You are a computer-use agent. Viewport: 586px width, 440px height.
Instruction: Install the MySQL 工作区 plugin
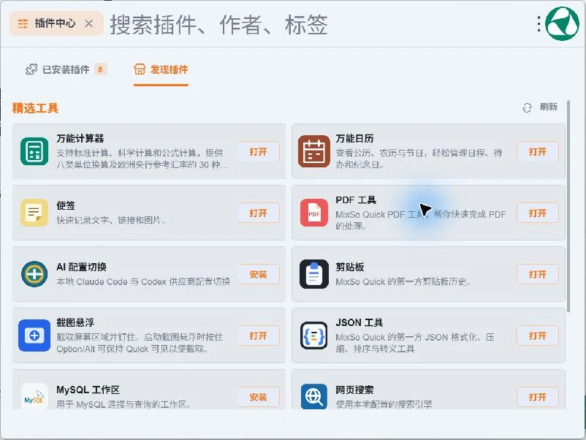[x=258, y=397]
